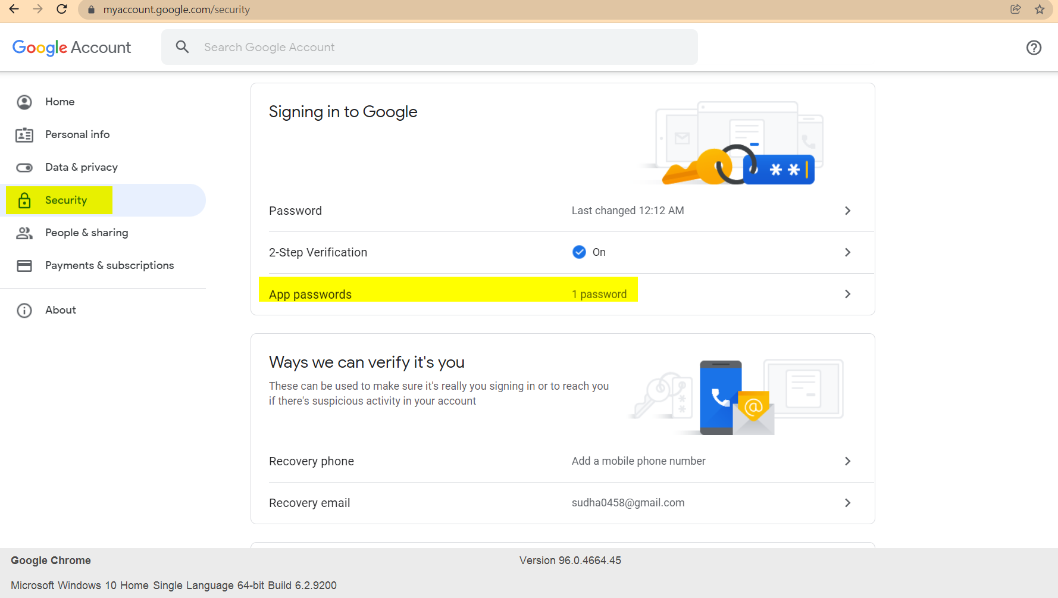
Task: Open help via the question mark icon
Action: click(x=1034, y=48)
